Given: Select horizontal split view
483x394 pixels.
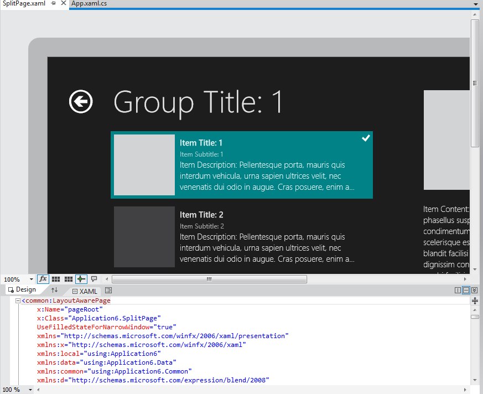Looking at the screenshot, I should [466, 290].
